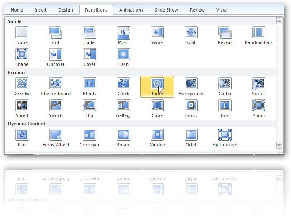Choose the Flip transition

click(90, 109)
